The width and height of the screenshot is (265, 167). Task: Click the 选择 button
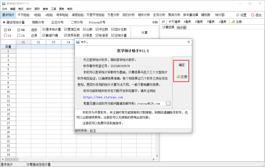point(34,30)
